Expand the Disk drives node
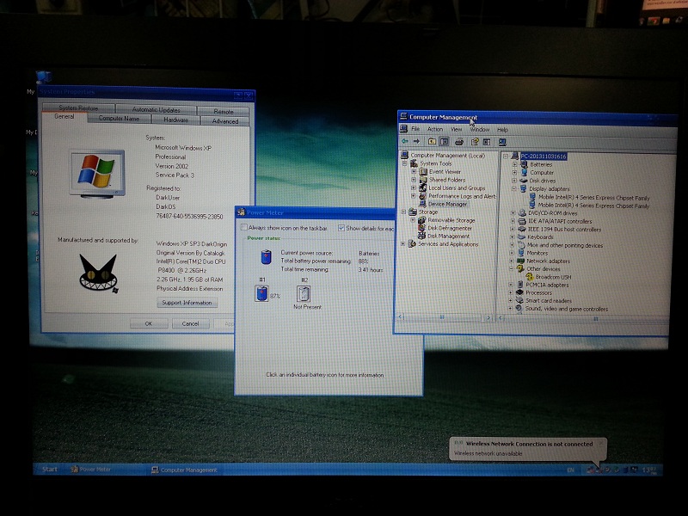Screen dimensions: 688x516 tap(513, 181)
